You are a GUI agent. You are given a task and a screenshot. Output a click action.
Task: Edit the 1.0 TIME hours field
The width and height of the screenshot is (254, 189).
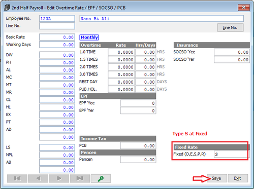[145, 52]
